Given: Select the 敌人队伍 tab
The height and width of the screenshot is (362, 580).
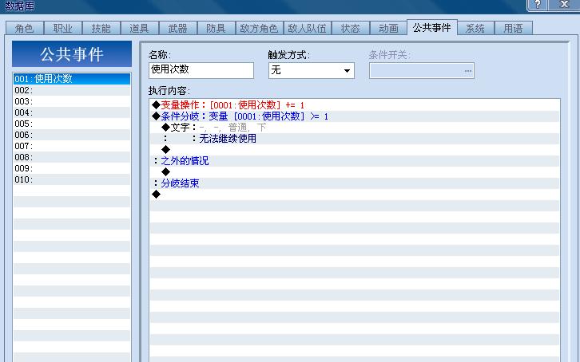Looking at the screenshot, I should (307, 29).
